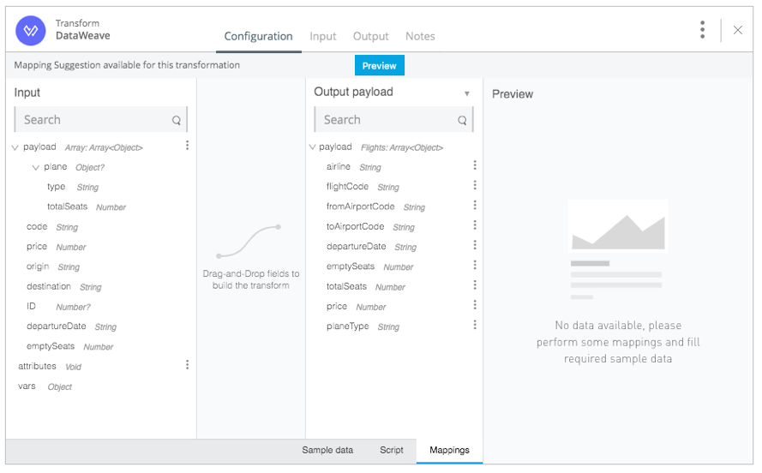Collapse the plane object node

pyautogui.click(x=35, y=168)
